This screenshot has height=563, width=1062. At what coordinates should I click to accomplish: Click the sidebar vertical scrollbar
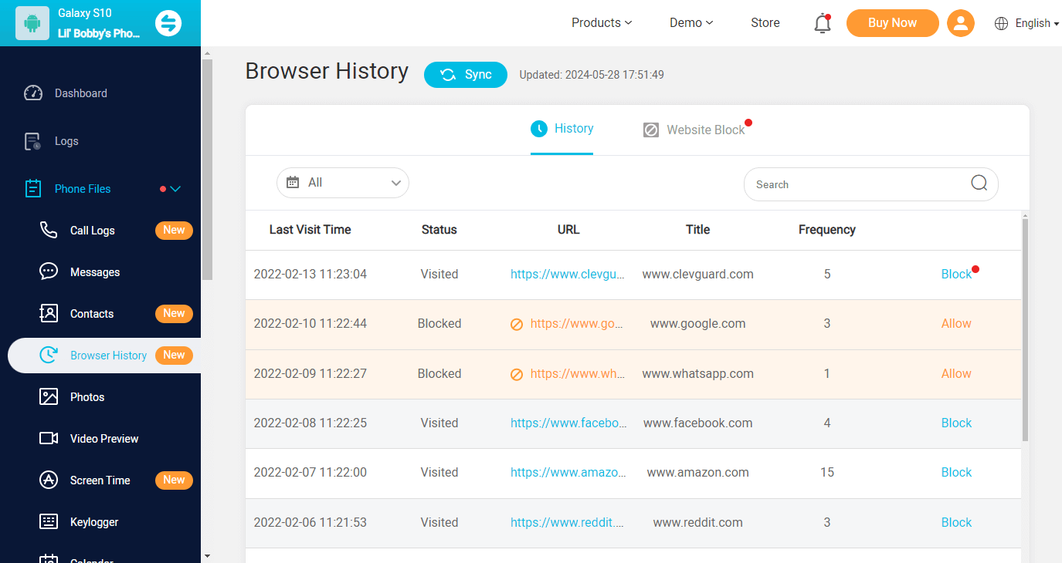click(x=206, y=170)
